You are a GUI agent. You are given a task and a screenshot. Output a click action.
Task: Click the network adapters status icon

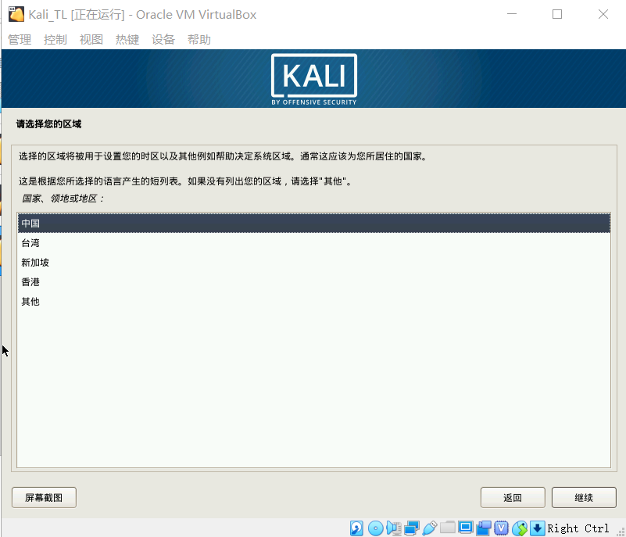point(412,528)
